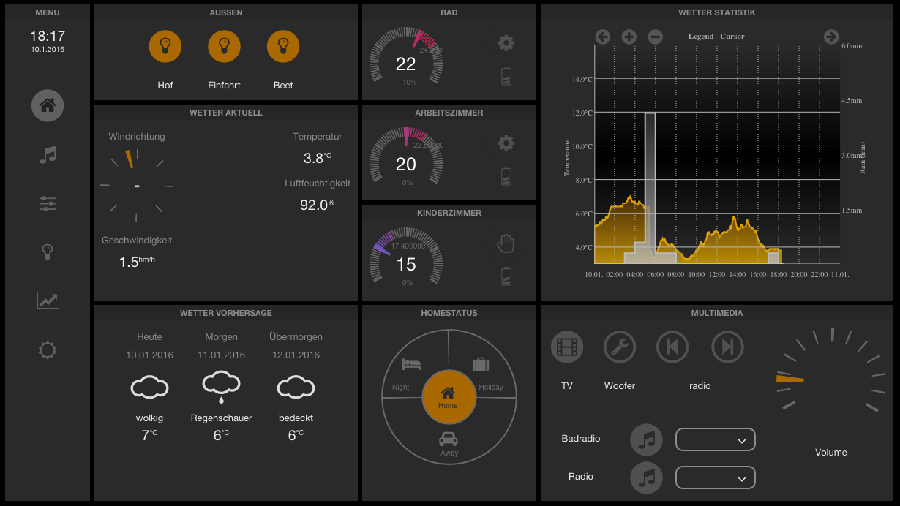Click the date 11.01.2016 forecast label
Image resolution: width=900 pixels, height=506 pixels.
222,355
